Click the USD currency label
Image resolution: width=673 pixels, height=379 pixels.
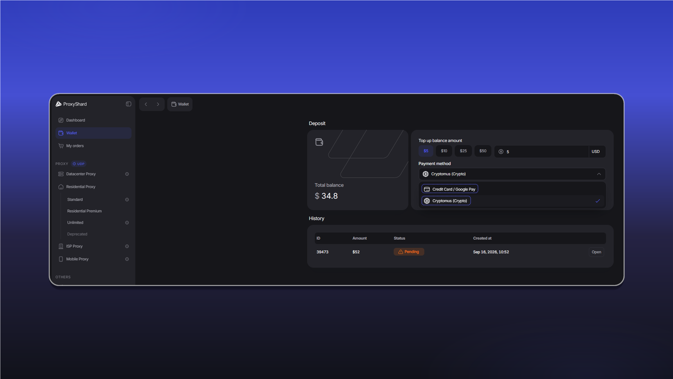[596, 152]
